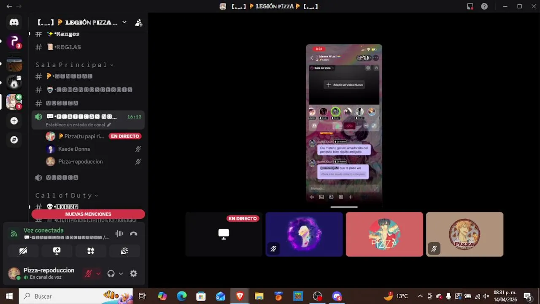Open the soundboard in voice panel

click(124, 251)
